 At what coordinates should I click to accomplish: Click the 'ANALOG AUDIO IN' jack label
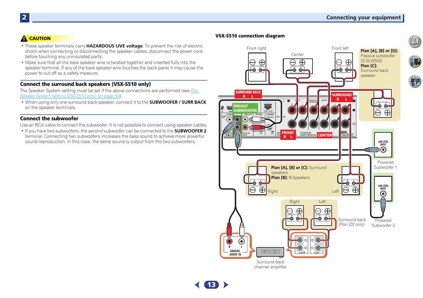(x=235, y=252)
